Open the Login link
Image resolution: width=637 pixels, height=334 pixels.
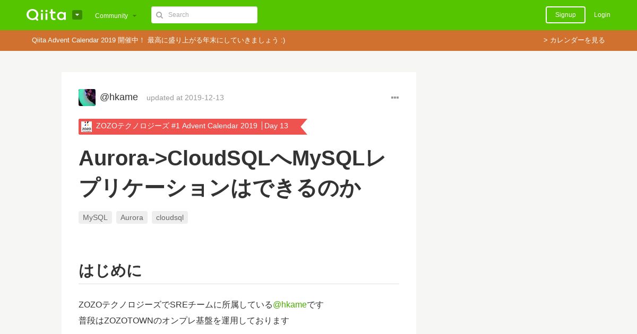pyautogui.click(x=602, y=15)
